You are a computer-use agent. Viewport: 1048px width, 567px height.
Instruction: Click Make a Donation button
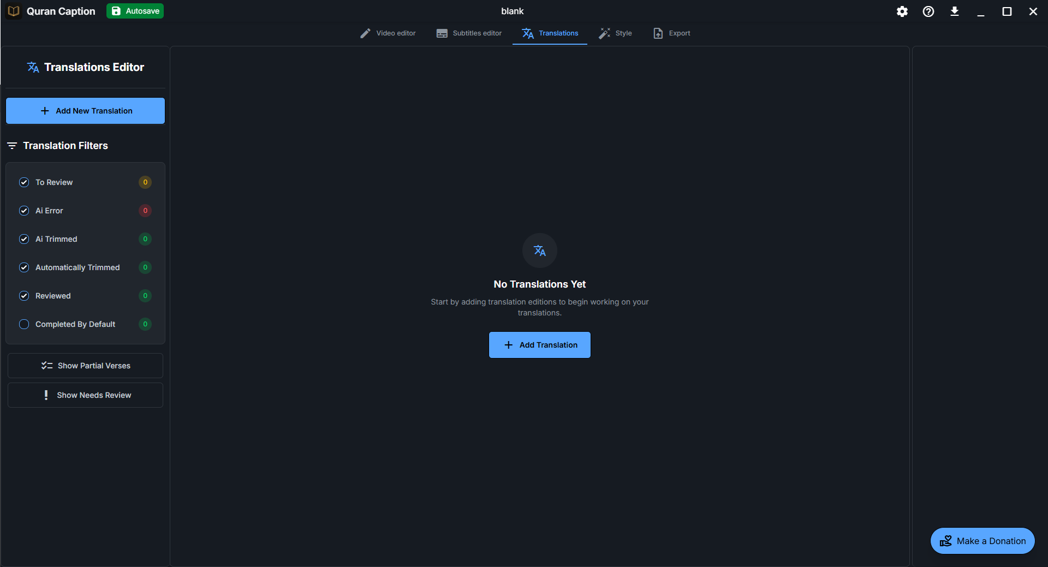click(982, 541)
